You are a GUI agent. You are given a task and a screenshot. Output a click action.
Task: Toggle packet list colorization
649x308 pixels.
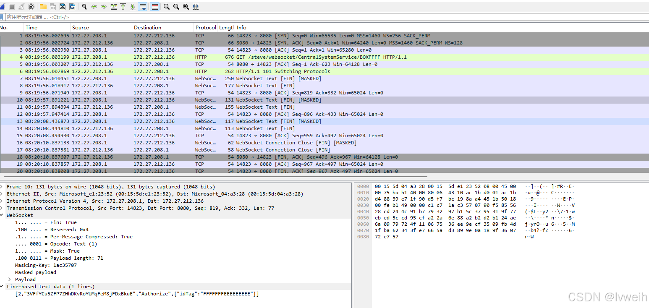pyautogui.click(x=154, y=7)
